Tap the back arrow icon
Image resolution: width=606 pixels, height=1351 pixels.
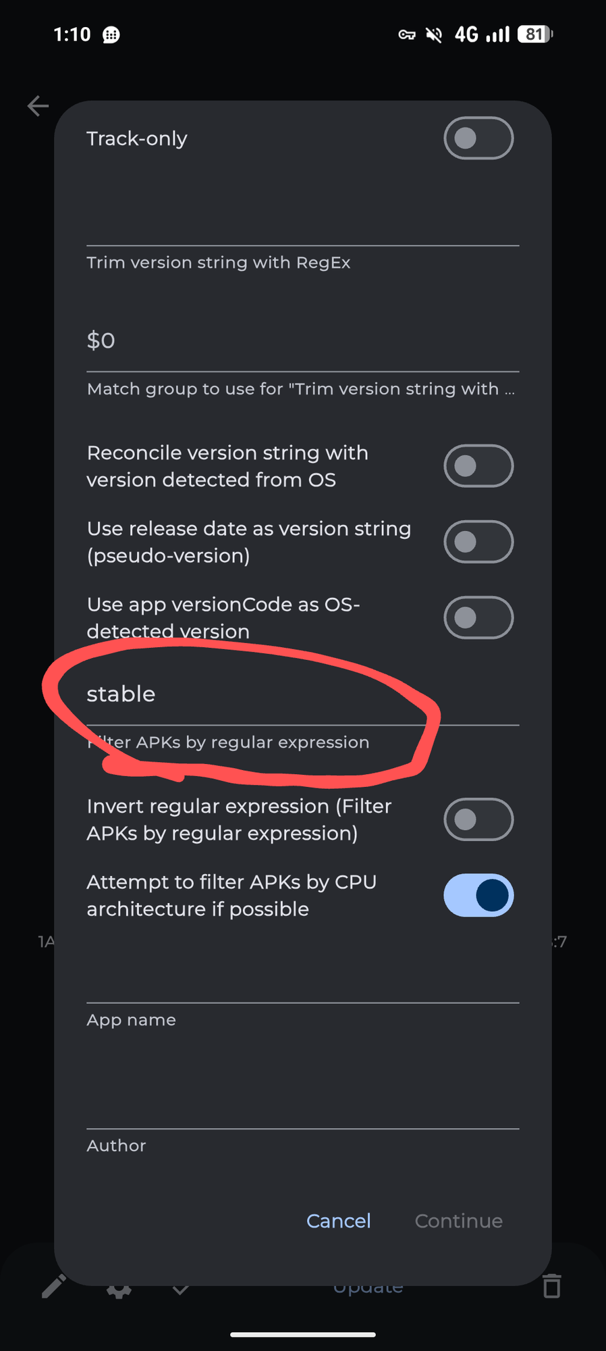(38, 106)
